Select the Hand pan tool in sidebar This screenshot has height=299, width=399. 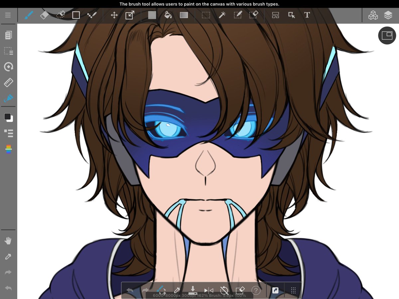point(8,241)
